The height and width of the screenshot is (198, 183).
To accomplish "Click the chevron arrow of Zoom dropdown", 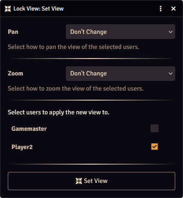I will pyautogui.click(x=171, y=74).
